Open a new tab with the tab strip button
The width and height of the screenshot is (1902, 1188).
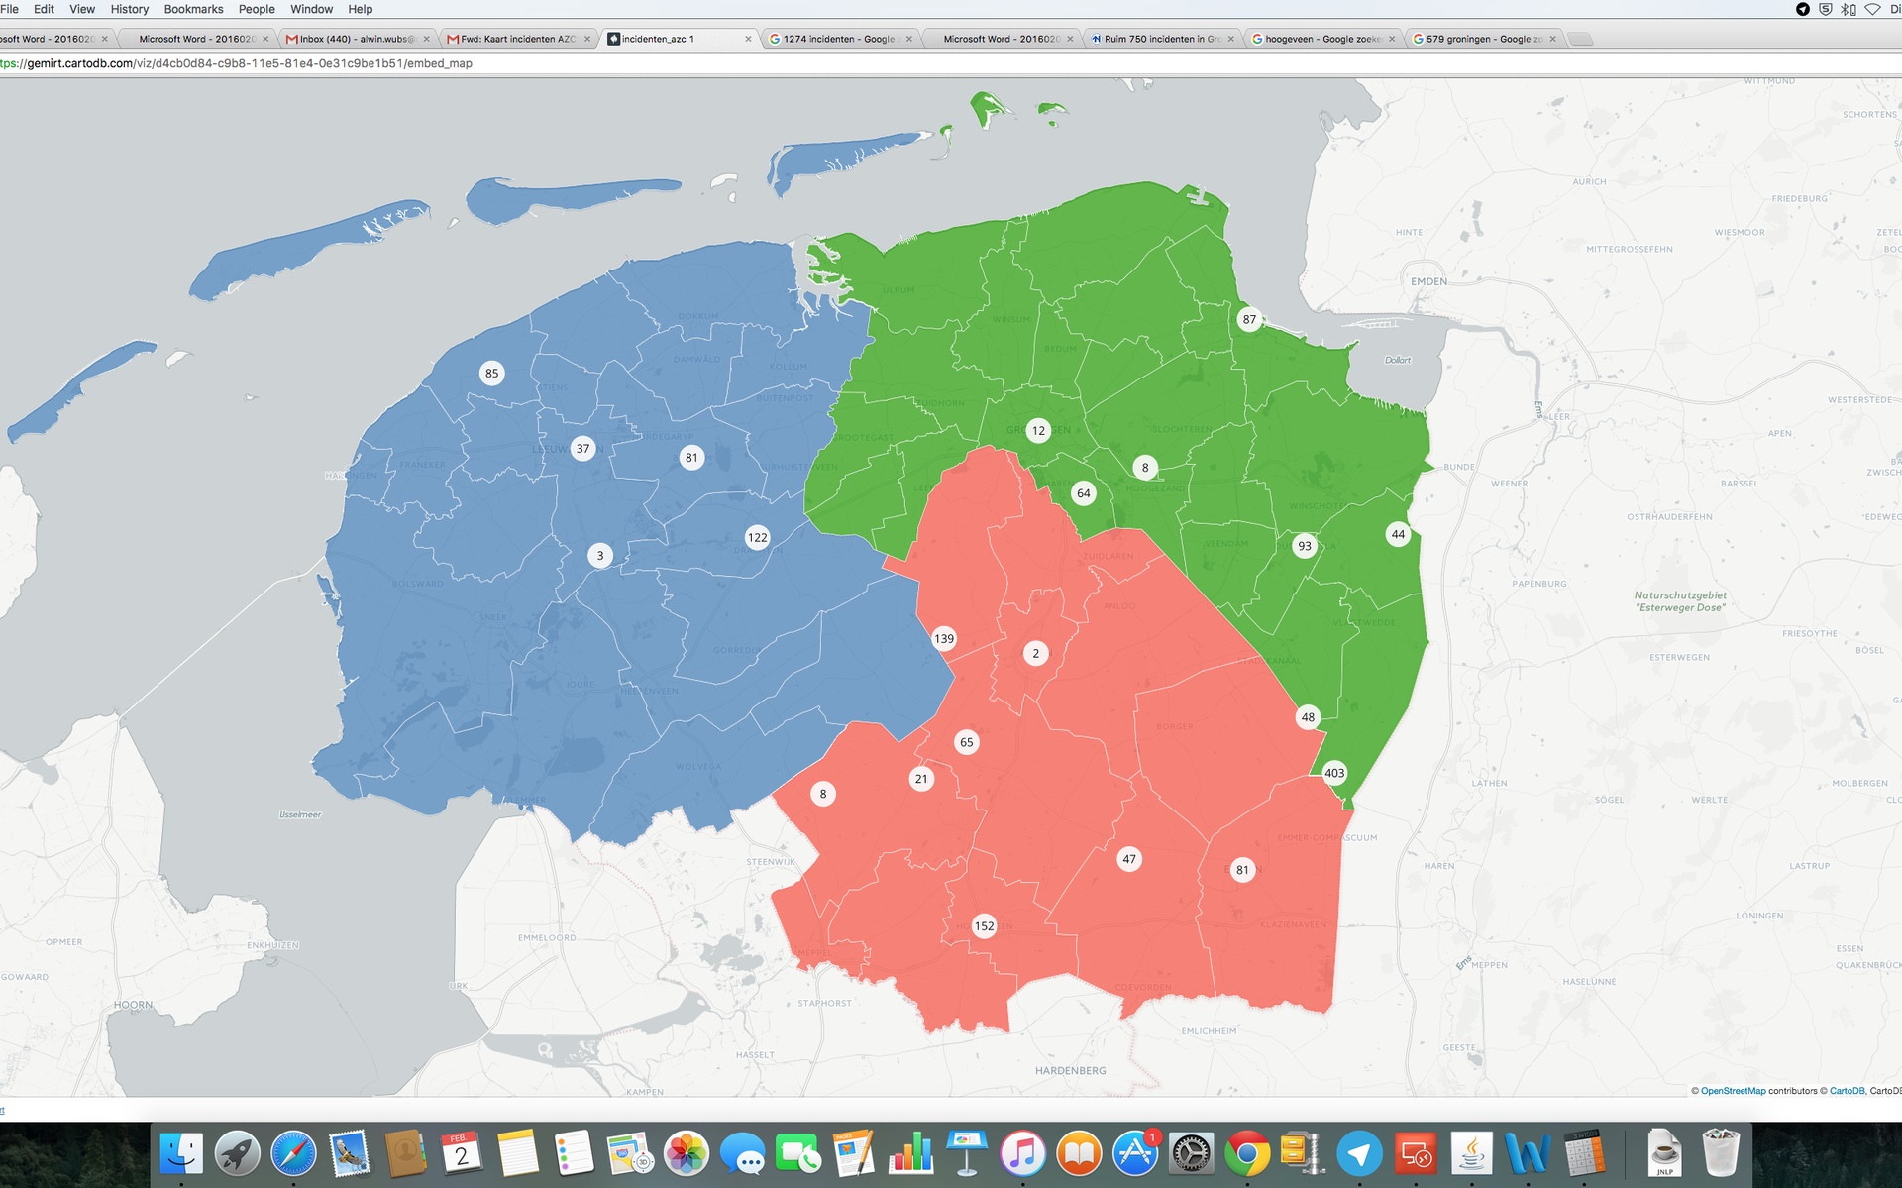point(1581,39)
